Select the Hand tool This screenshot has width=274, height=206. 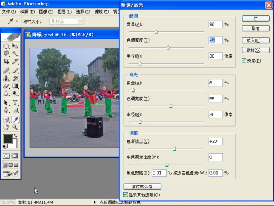[6, 127]
